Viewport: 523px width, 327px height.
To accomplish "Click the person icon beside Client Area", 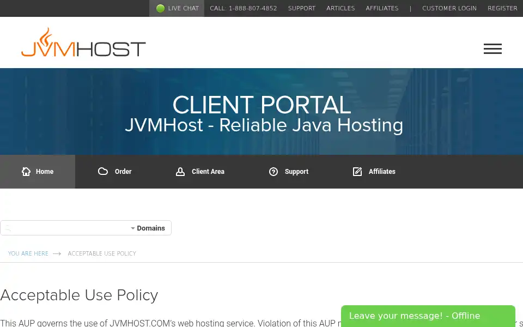I will [180, 172].
